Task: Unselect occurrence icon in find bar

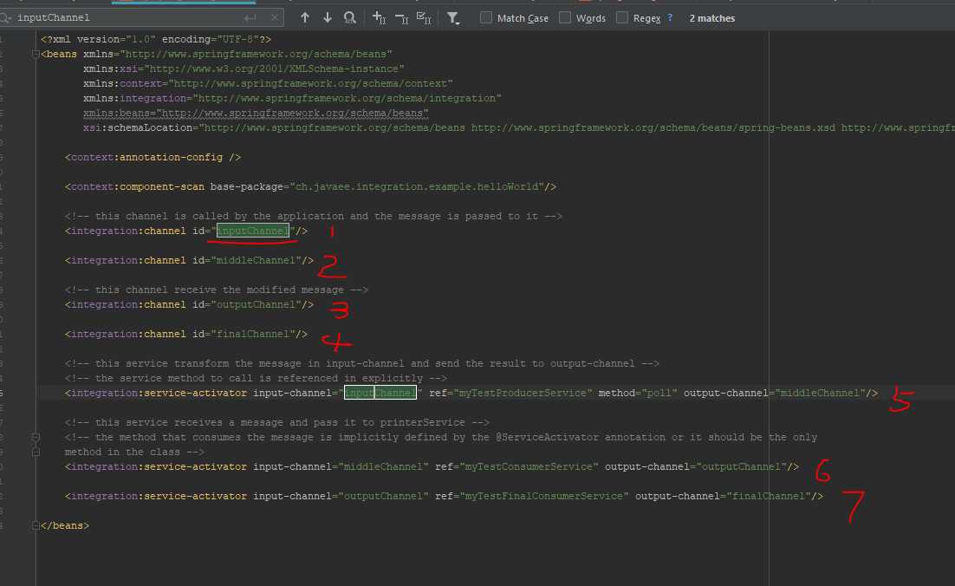Action: point(401,18)
